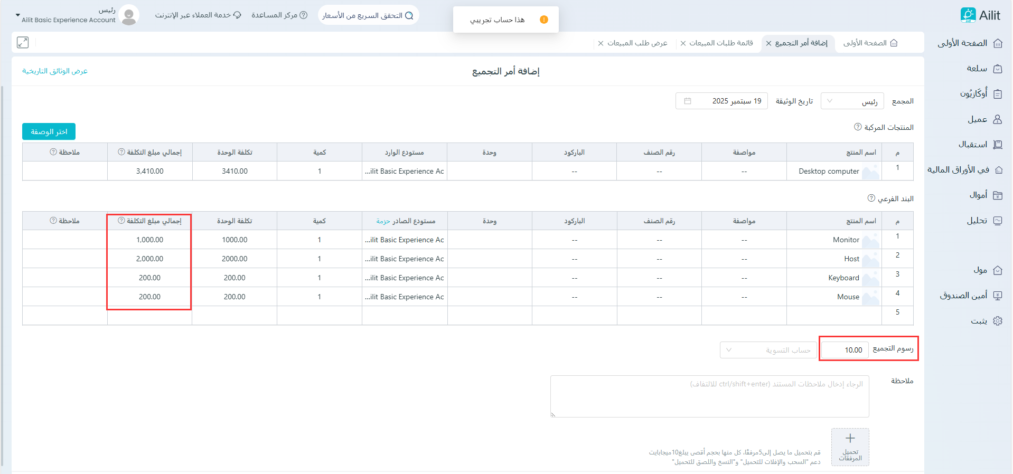1013x474 pixels.
Task: Click the plus icon to upload attachments
Action: [x=850, y=439]
